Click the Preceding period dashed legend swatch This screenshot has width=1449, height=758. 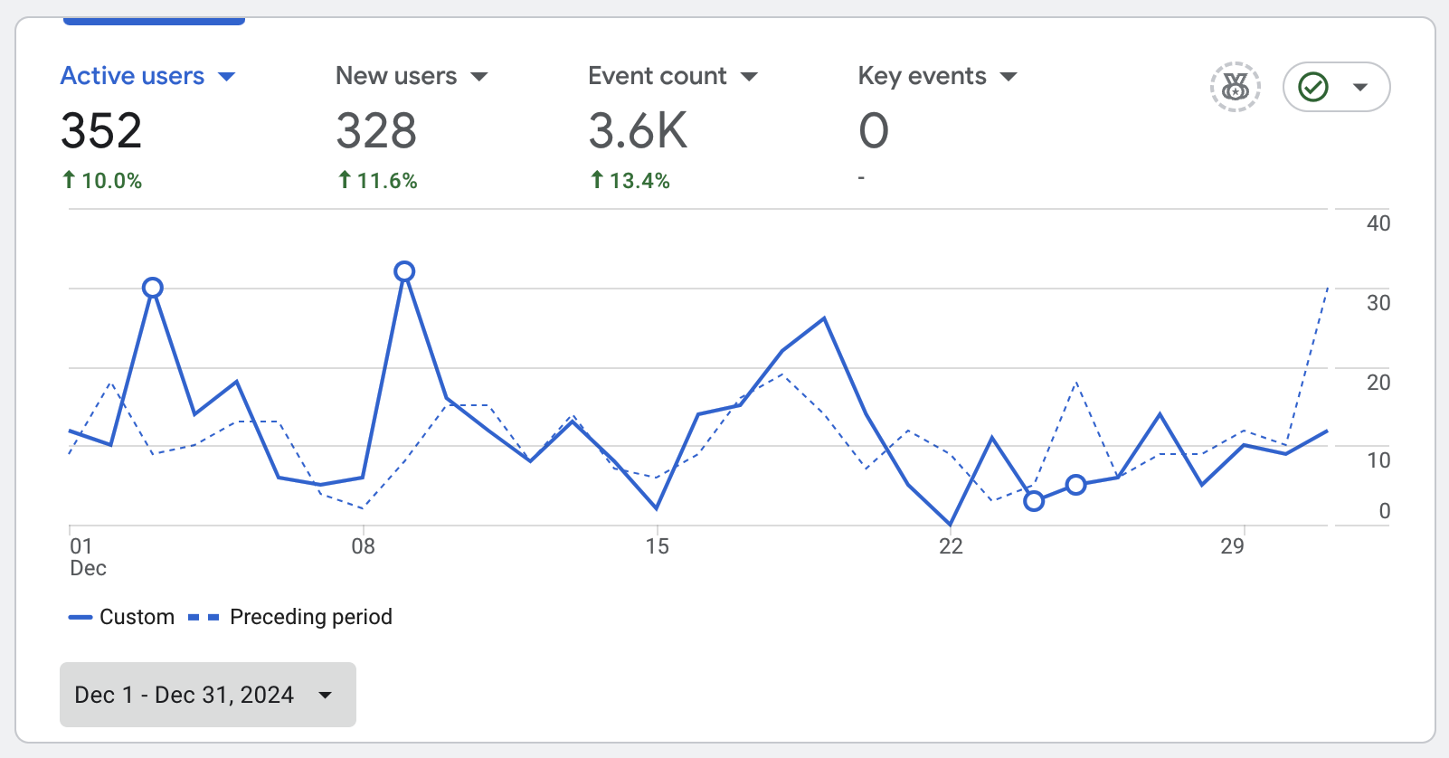pos(204,617)
